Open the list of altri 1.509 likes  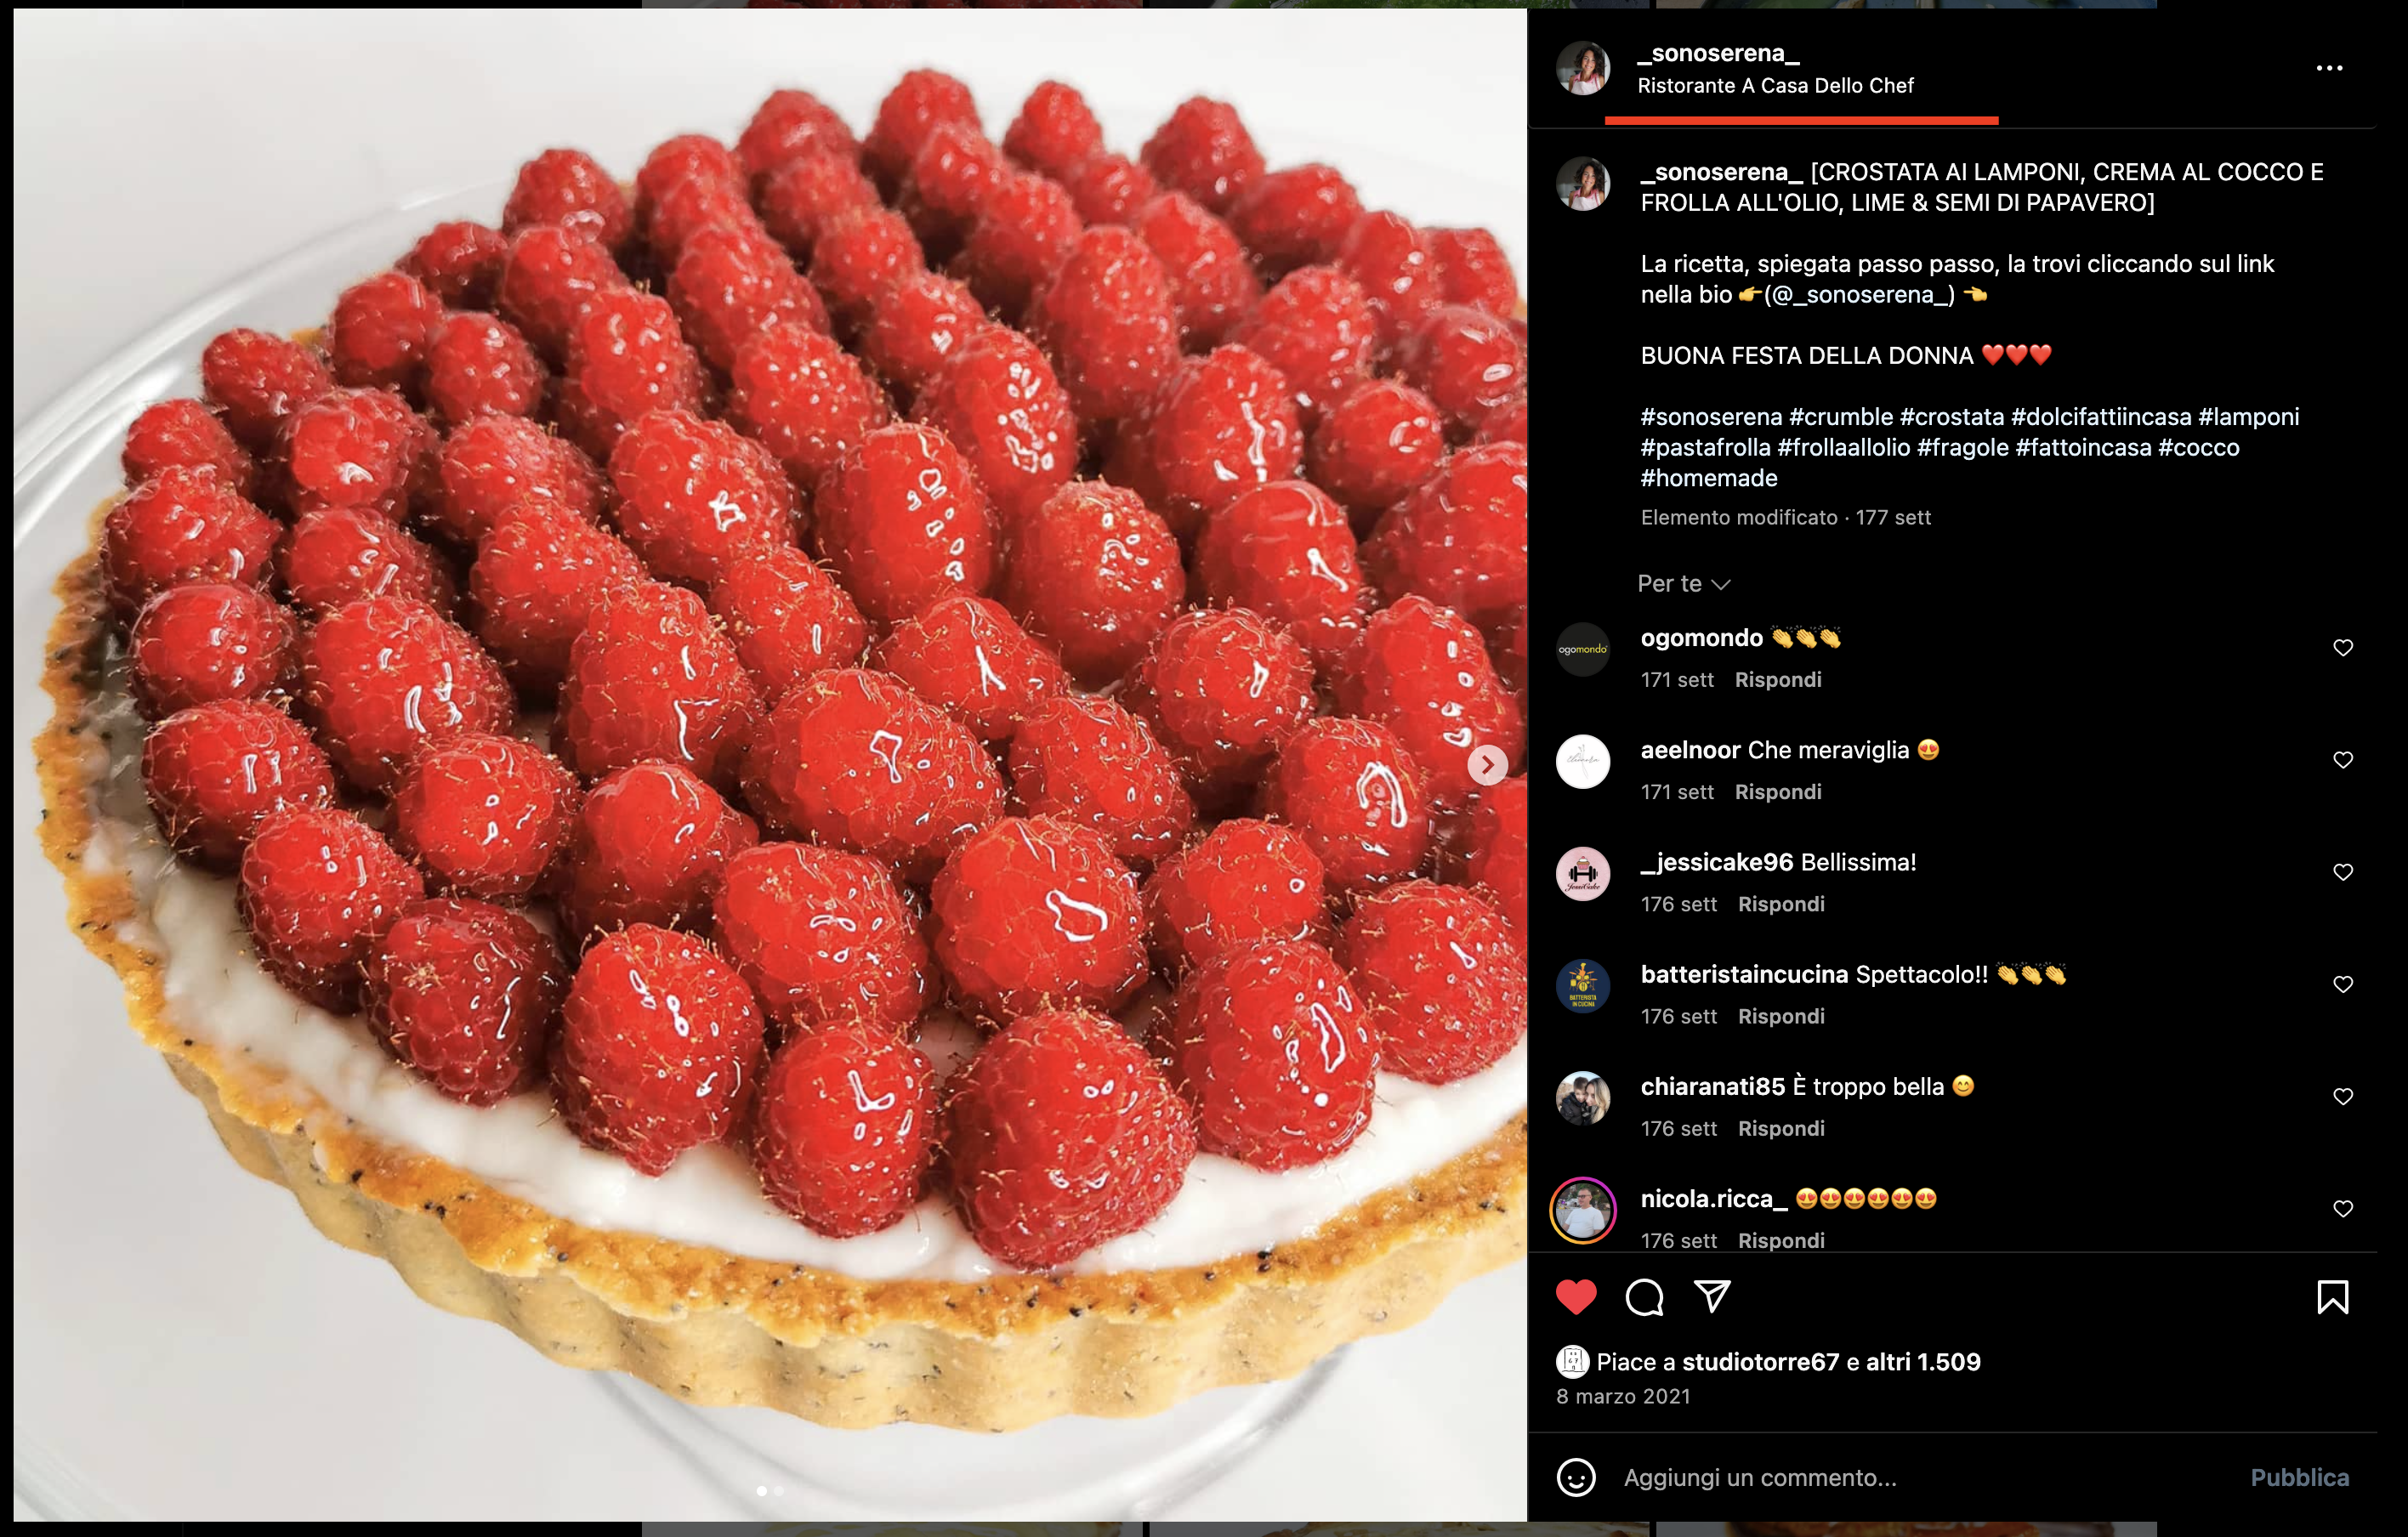(1922, 1362)
